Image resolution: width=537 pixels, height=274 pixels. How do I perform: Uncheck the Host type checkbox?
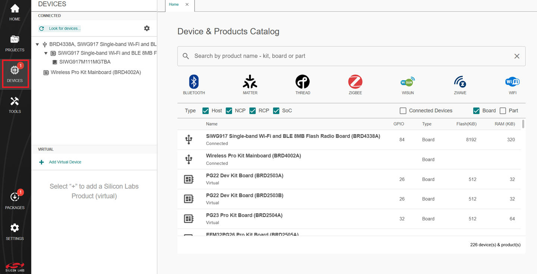[205, 111]
